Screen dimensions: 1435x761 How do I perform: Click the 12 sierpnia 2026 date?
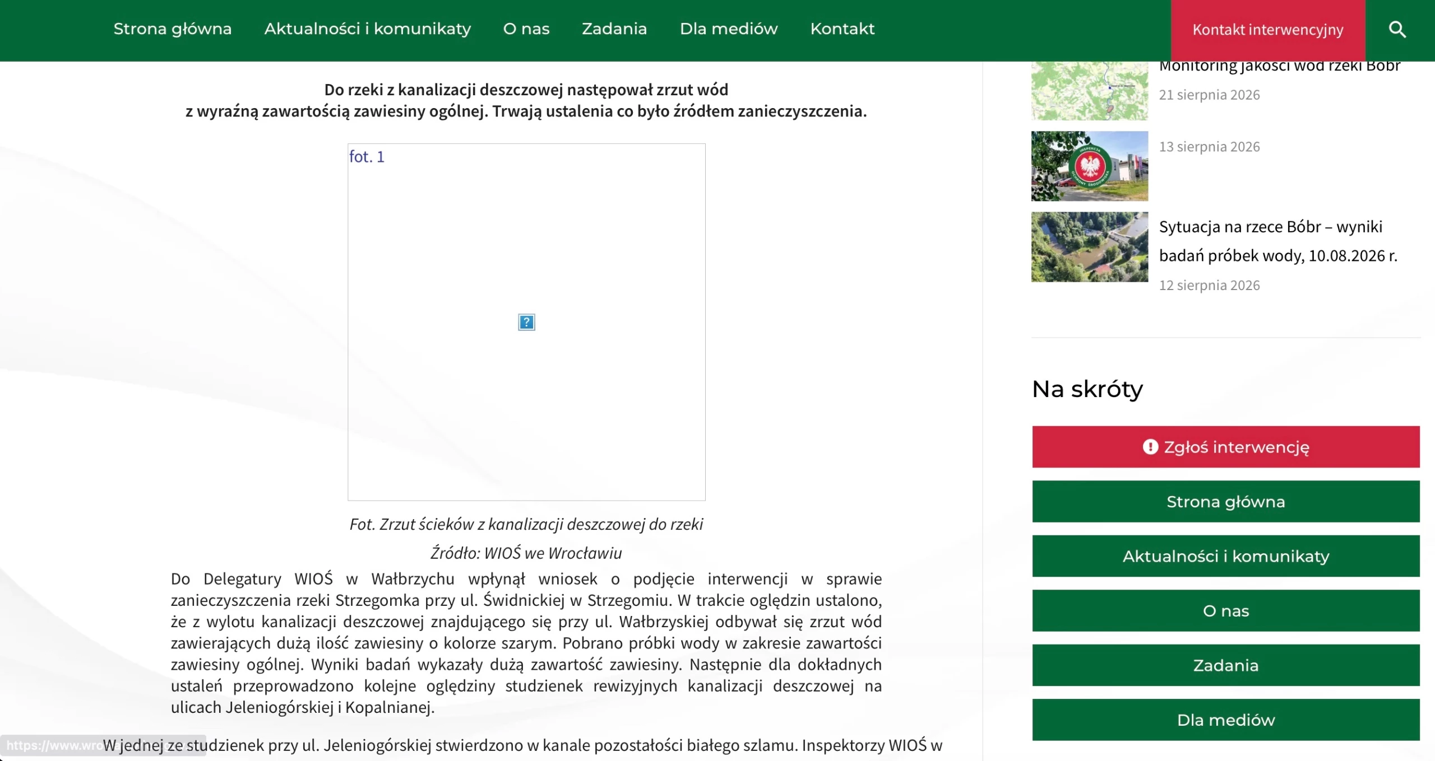coord(1209,285)
